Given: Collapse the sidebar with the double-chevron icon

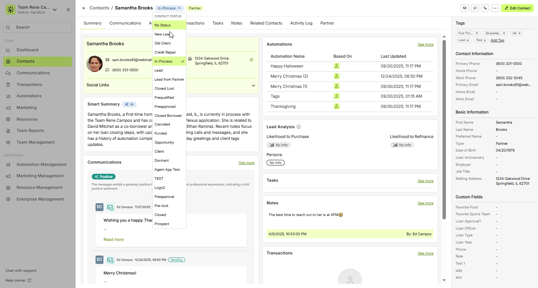Looking at the screenshot, I should (x=68, y=10).
